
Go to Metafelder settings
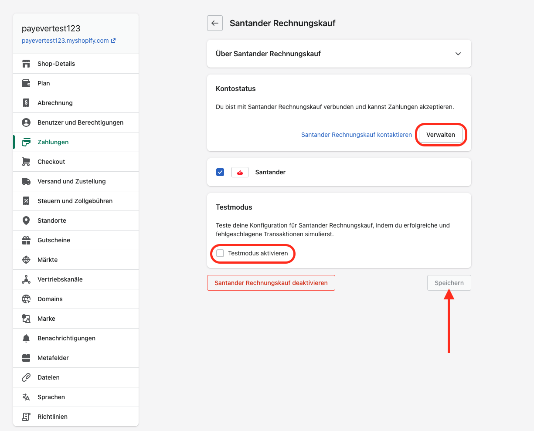(76, 358)
